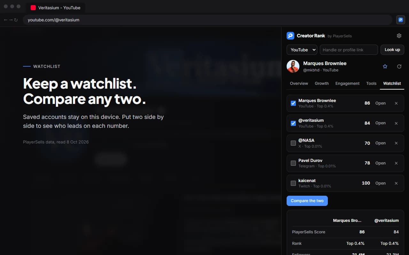Click the PlayerSells logo in the panel header
The image size is (409, 255).
(290, 36)
